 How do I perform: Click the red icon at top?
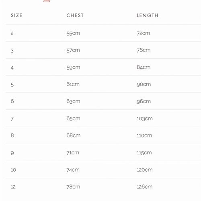[47, 1]
